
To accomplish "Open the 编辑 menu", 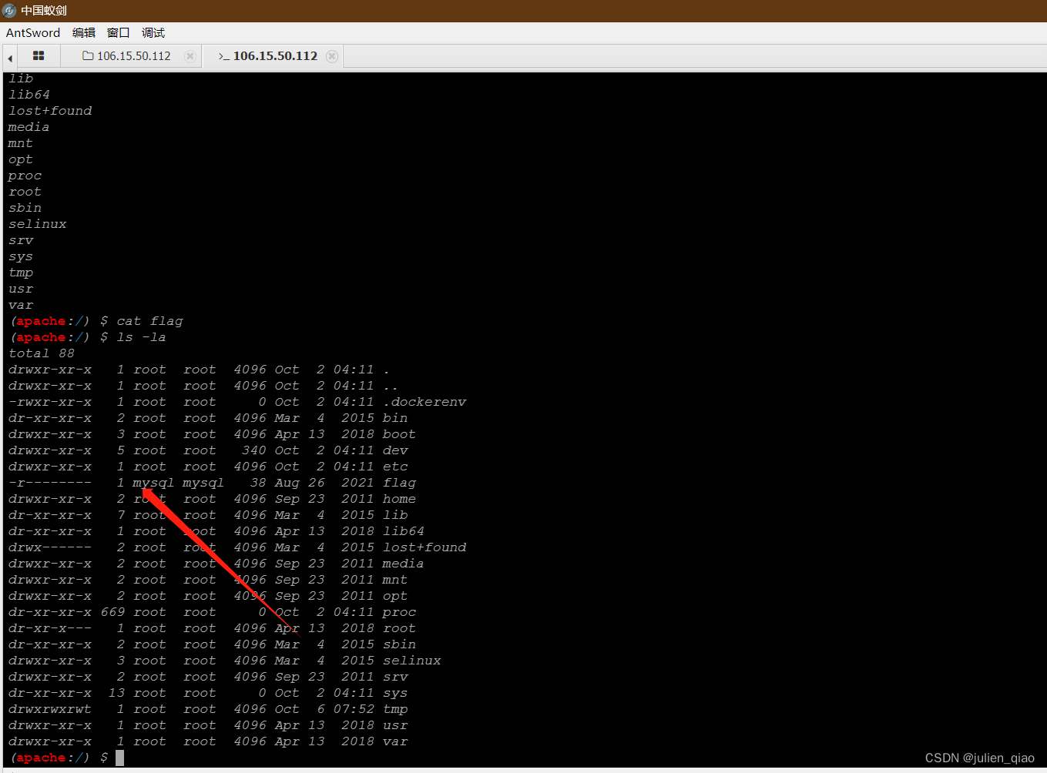I will (84, 32).
